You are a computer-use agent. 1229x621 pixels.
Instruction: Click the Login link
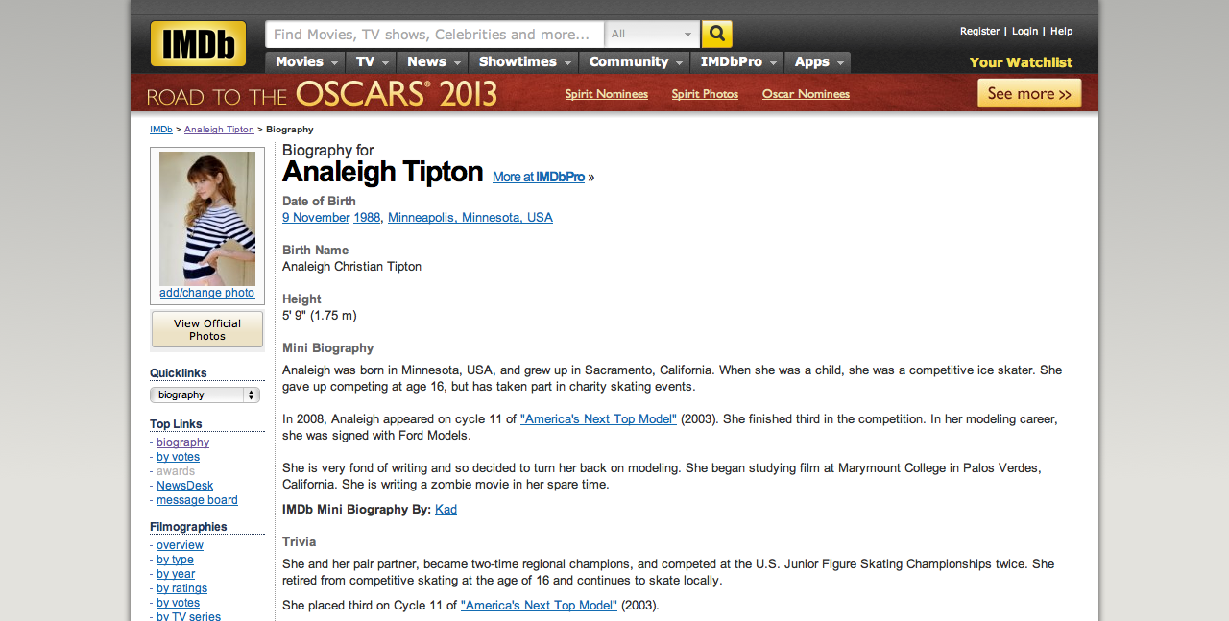[1024, 32]
